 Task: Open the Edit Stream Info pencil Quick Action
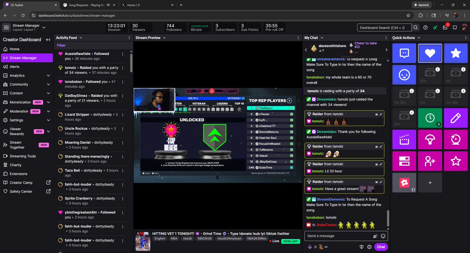(456, 118)
